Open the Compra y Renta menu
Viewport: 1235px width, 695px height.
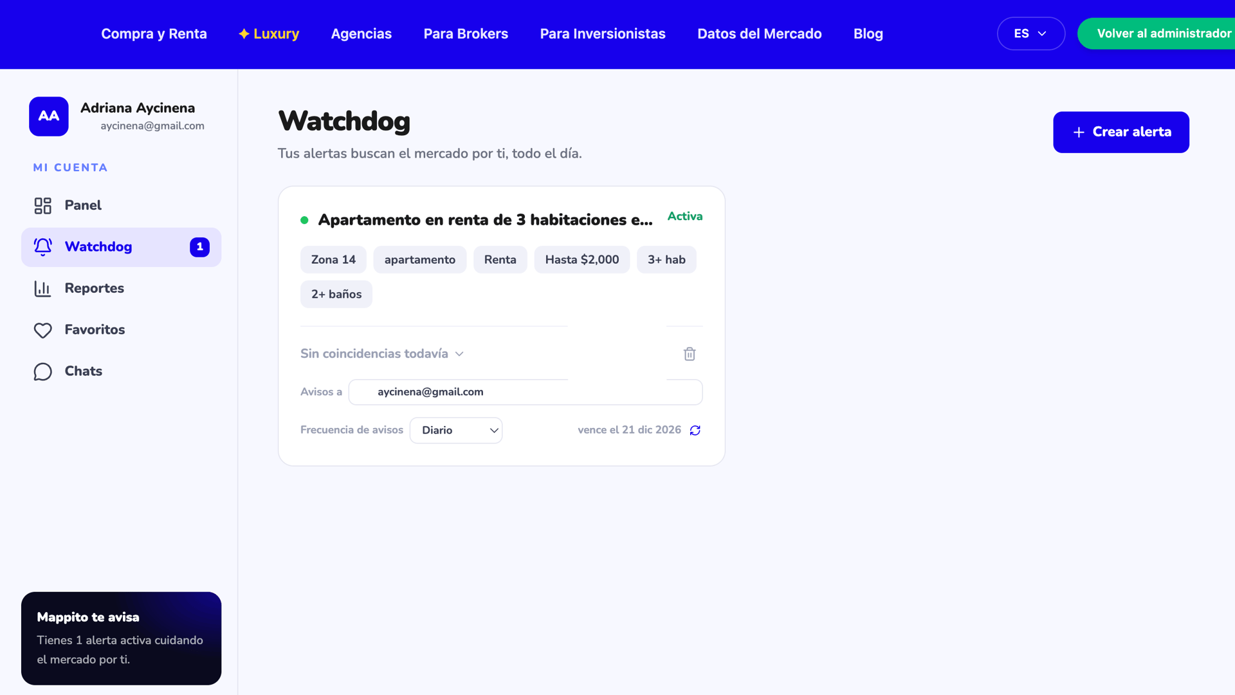pos(154,33)
